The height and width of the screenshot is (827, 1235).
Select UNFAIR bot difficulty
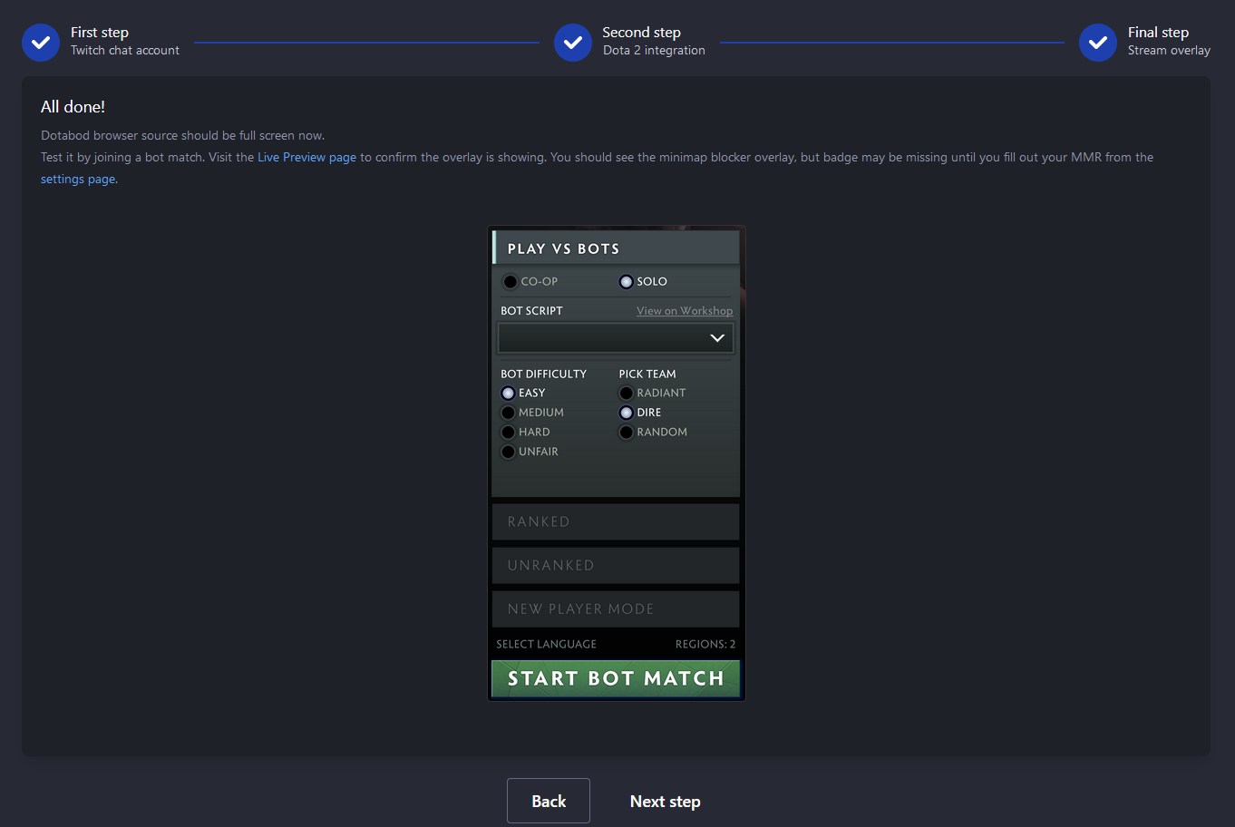click(508, 451)
